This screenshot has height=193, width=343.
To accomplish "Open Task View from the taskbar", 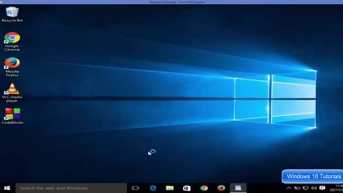I will point(136,188).
